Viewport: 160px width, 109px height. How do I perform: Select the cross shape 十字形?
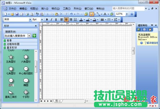tap(26, 94)
